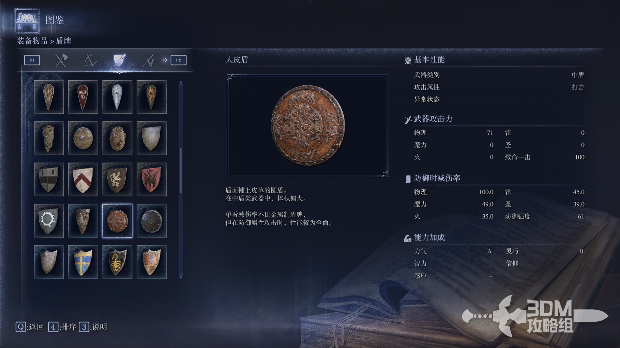Click the F2 next category button
The height and width of the screenshot is (348, 620).
click(x=179, y=60)
